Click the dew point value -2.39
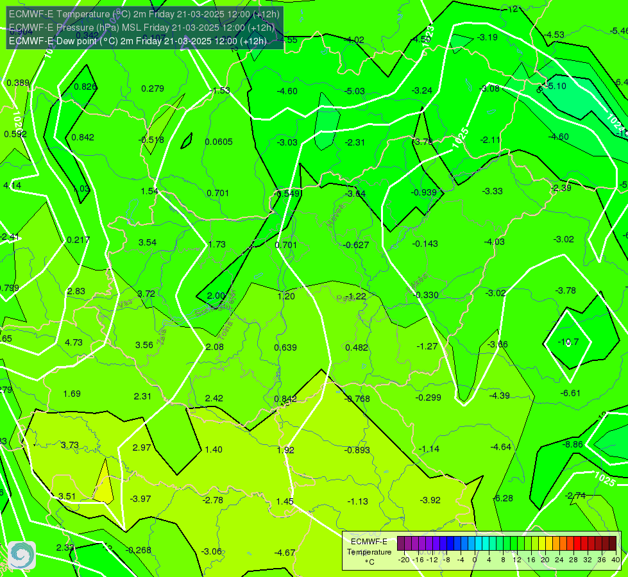The image size is (628, 577). 561,188
